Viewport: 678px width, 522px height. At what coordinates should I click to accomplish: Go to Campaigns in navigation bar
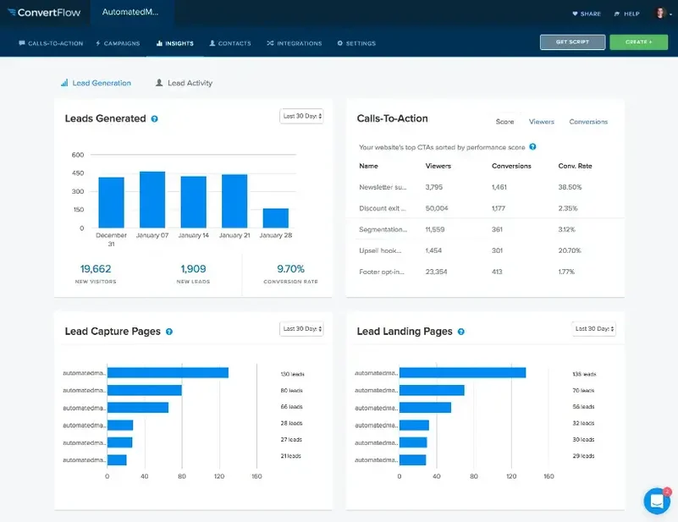(118, 43)
